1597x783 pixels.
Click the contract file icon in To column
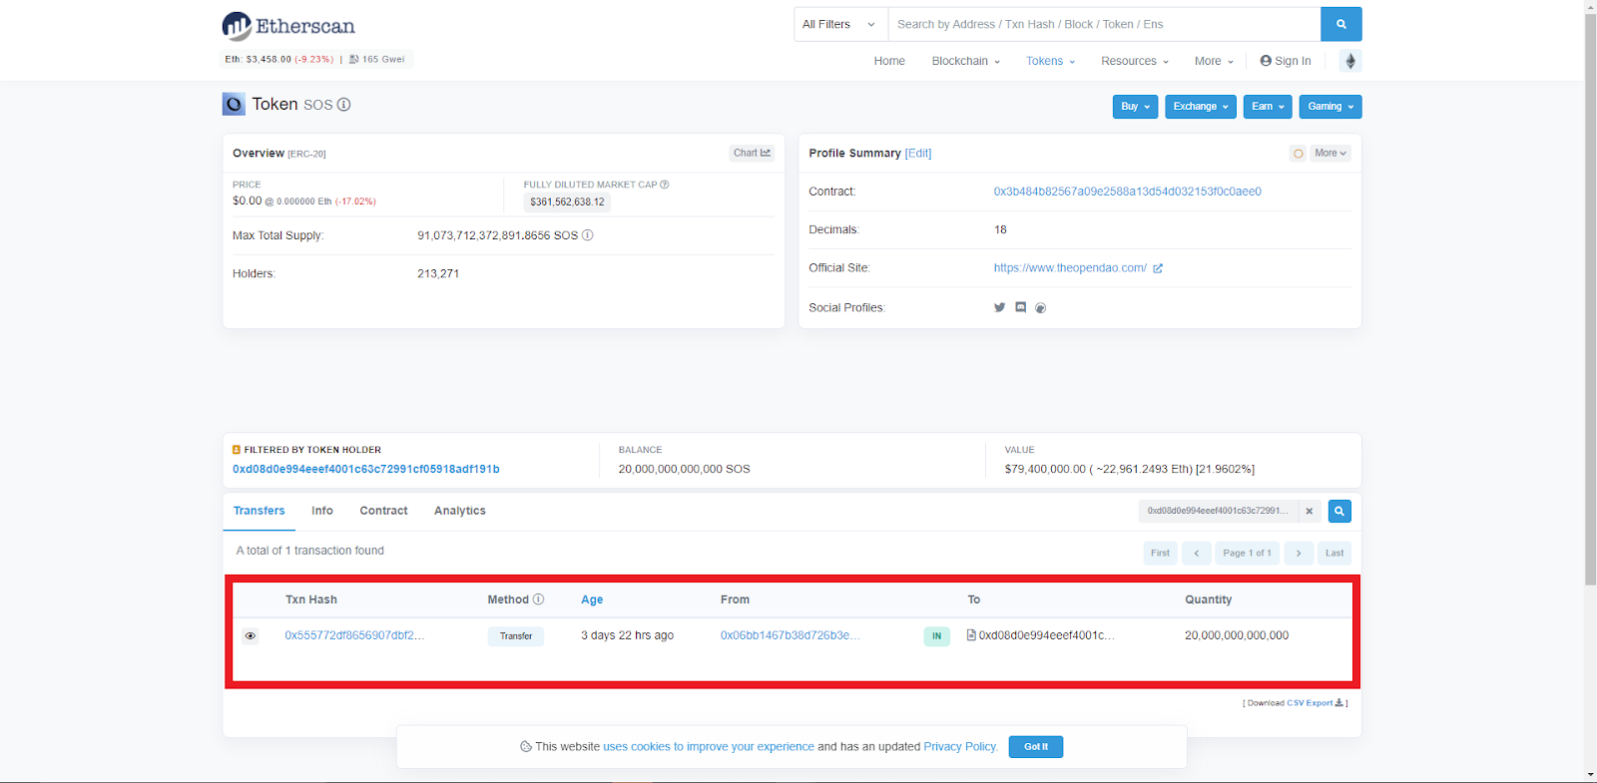click(971, 635)
